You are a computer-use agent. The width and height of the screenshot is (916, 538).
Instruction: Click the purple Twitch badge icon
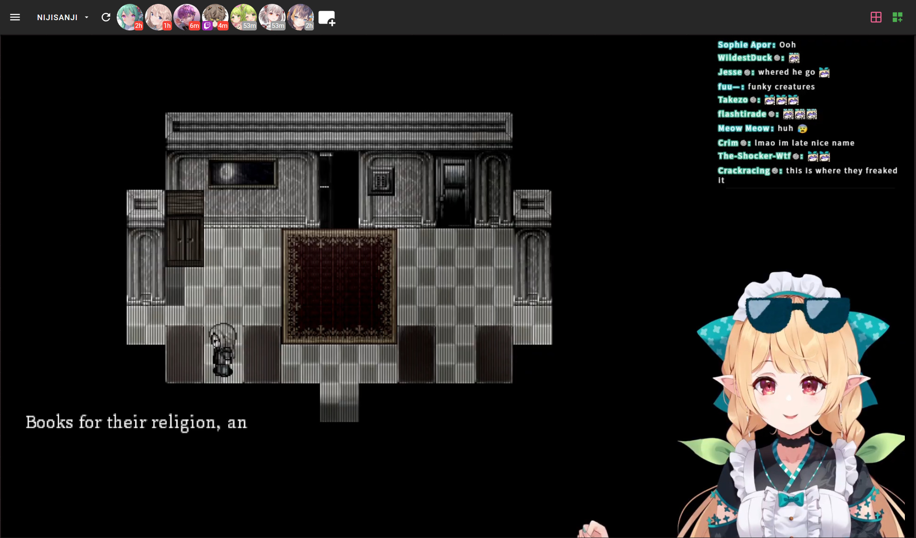click(x=208, y=26)
